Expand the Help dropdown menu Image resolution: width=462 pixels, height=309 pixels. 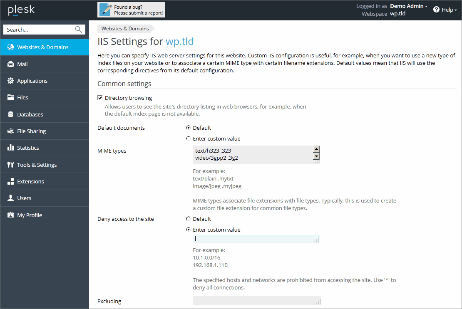click(x=445, y=10)
